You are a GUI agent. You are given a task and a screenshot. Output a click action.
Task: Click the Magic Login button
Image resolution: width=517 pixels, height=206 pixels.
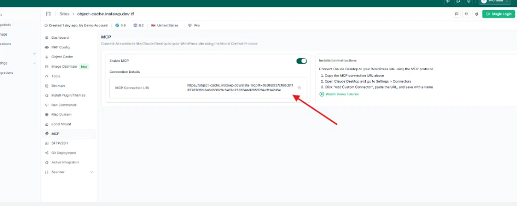[499, 14]
